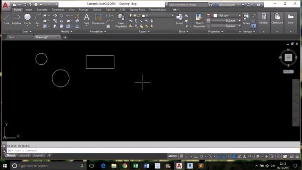This screenshot has width=302, height=170.
Task: Expand the Properties panel dropdown
Action: (x=215, y=32)
